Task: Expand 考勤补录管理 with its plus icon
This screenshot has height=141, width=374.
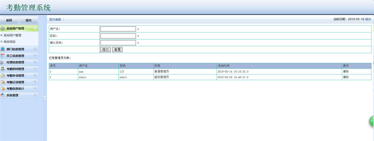Action: coord(35,75)
